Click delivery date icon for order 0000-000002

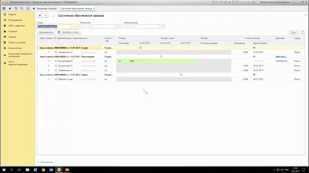pos(254,48)
